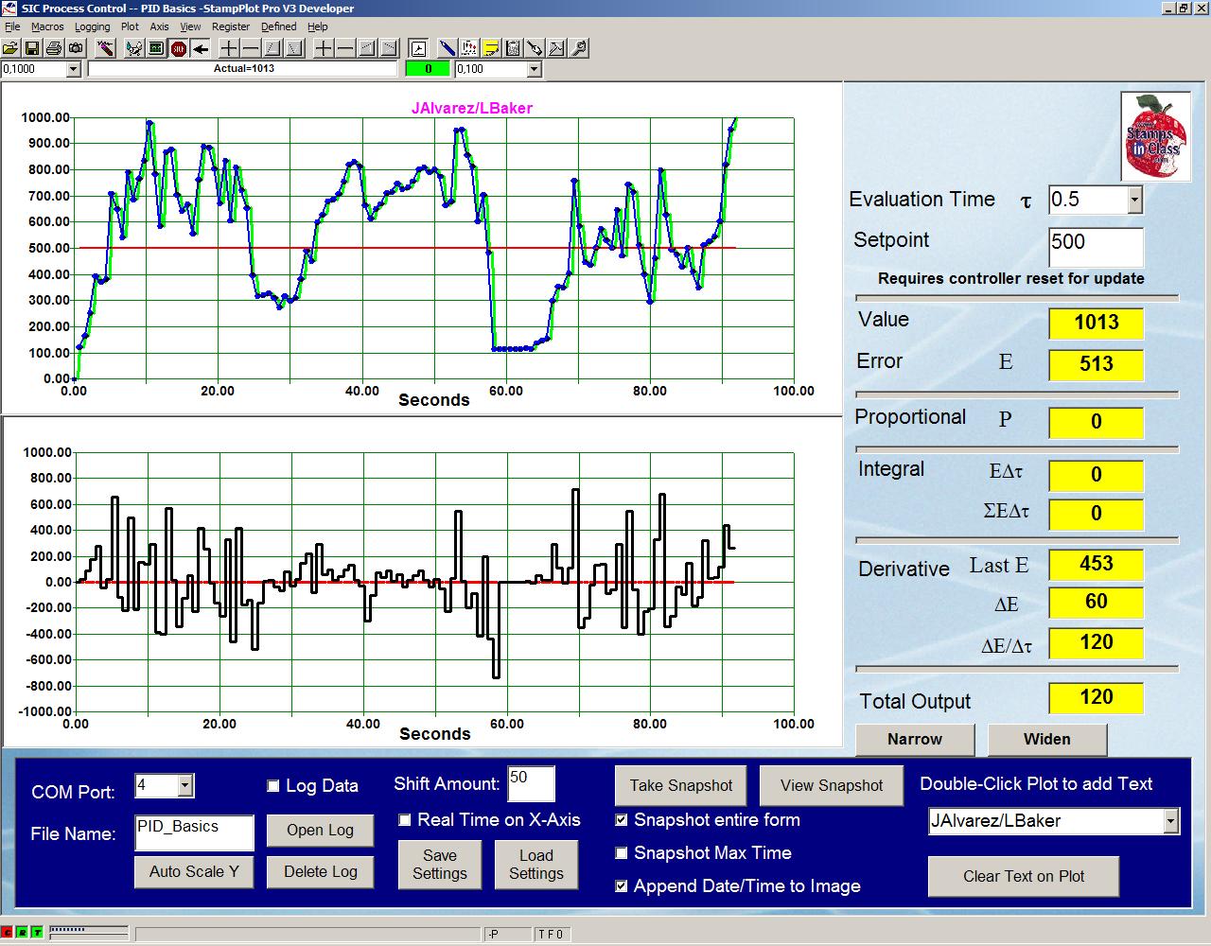The width and height of the screenshot is (1211, 946).
Task: Open the Logging menu
Action: click(93, 26)
